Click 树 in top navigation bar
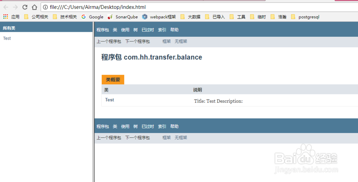 [135, 30]
